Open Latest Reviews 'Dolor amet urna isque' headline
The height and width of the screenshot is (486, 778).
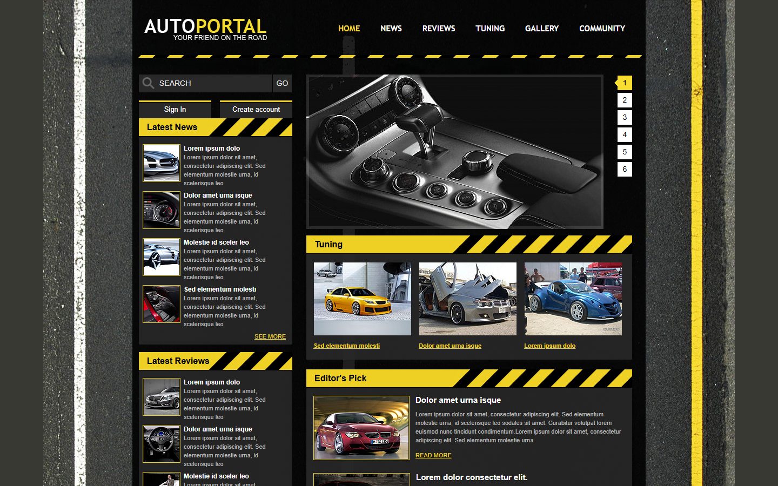pos(218,429)
